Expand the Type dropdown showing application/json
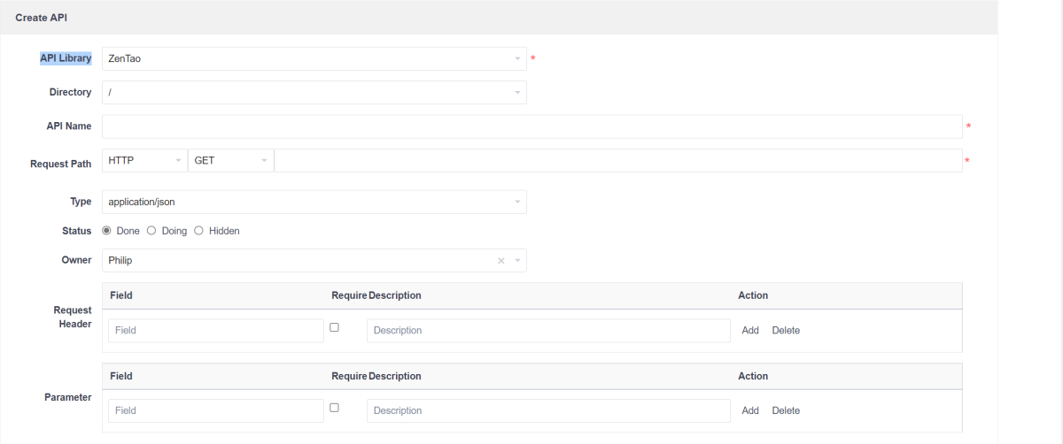 point(314,203)
